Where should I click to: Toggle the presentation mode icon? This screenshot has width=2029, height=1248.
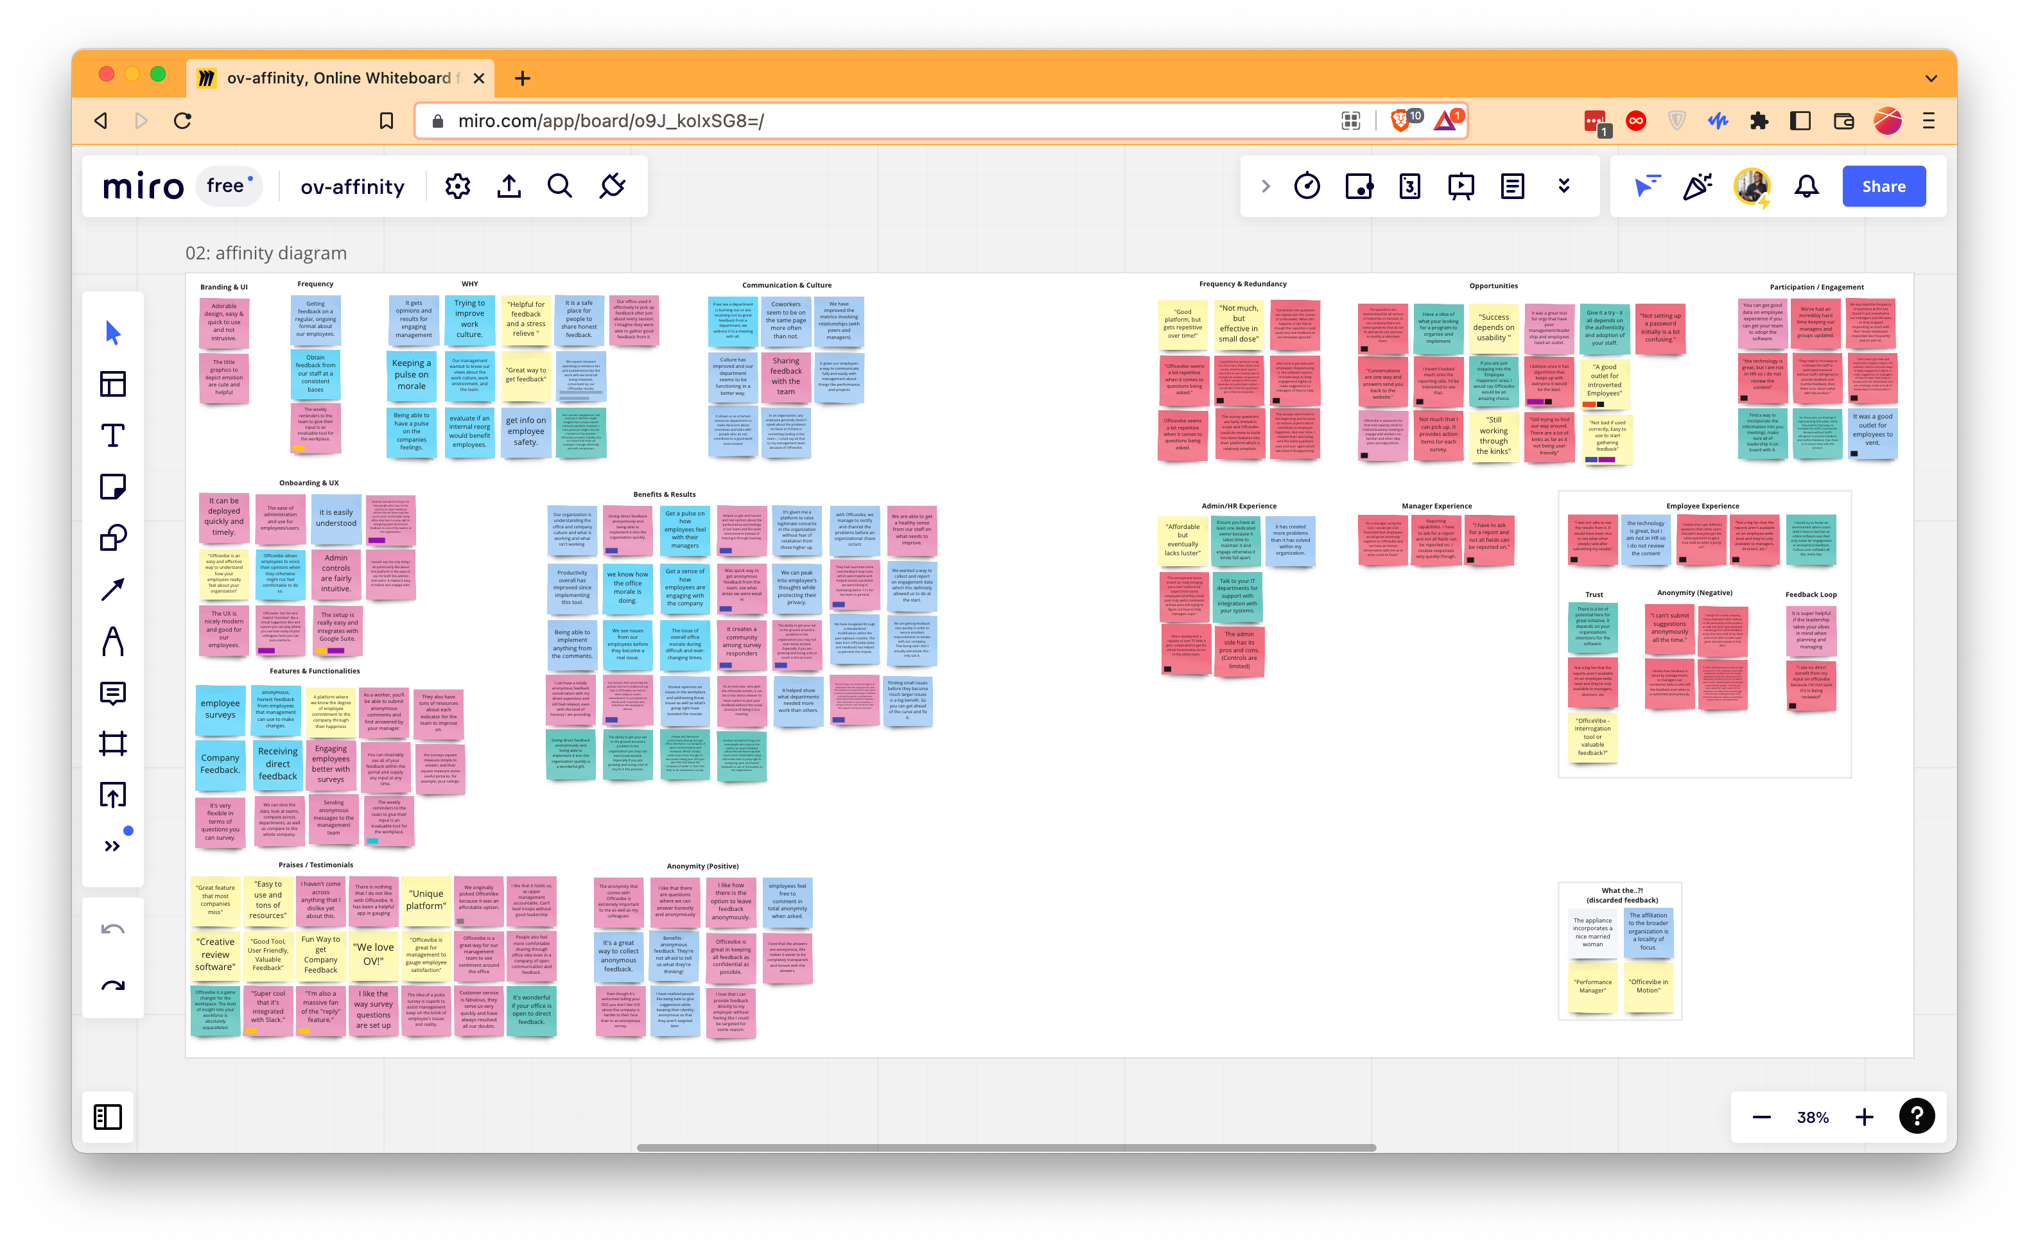click(1461, 186)
